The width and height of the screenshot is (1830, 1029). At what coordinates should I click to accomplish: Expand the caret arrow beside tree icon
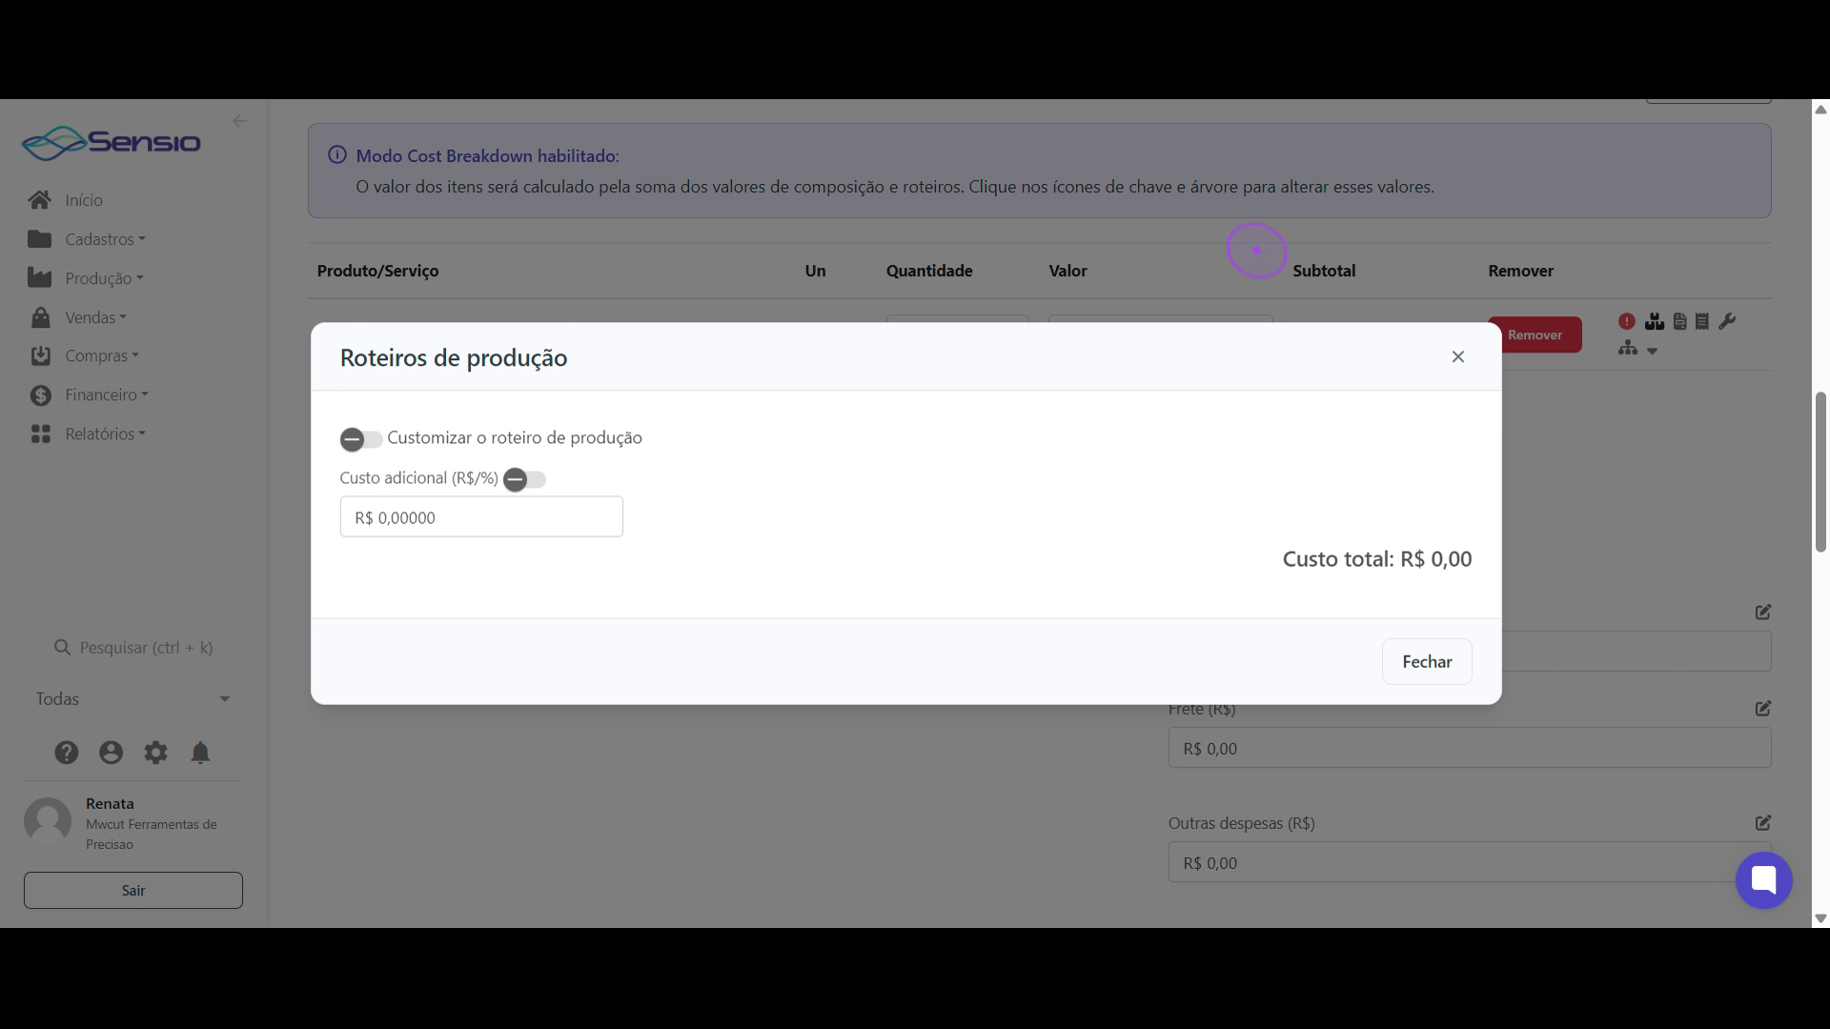pyautogui.click(x=1653, y=351)
